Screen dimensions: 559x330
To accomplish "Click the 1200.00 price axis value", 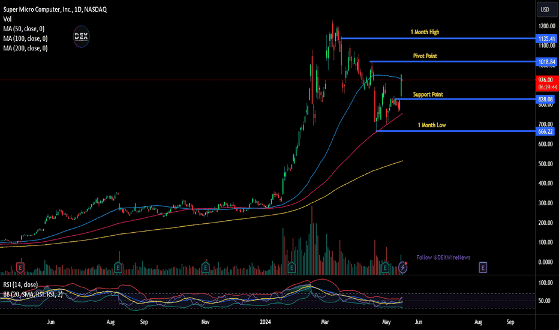I will click(x=547, y=26).
